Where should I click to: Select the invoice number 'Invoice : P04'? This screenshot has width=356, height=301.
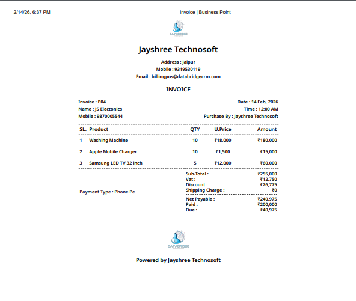(92, 102)
